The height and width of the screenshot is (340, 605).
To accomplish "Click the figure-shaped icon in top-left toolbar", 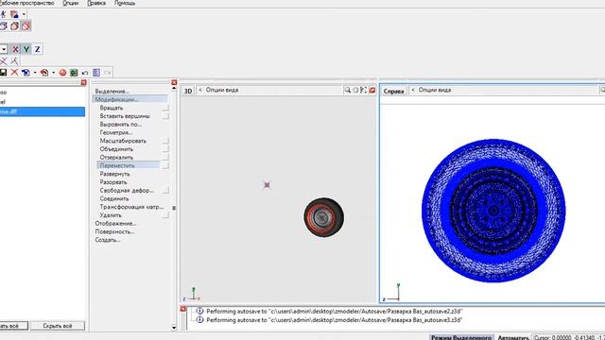I will click(4, 14).
